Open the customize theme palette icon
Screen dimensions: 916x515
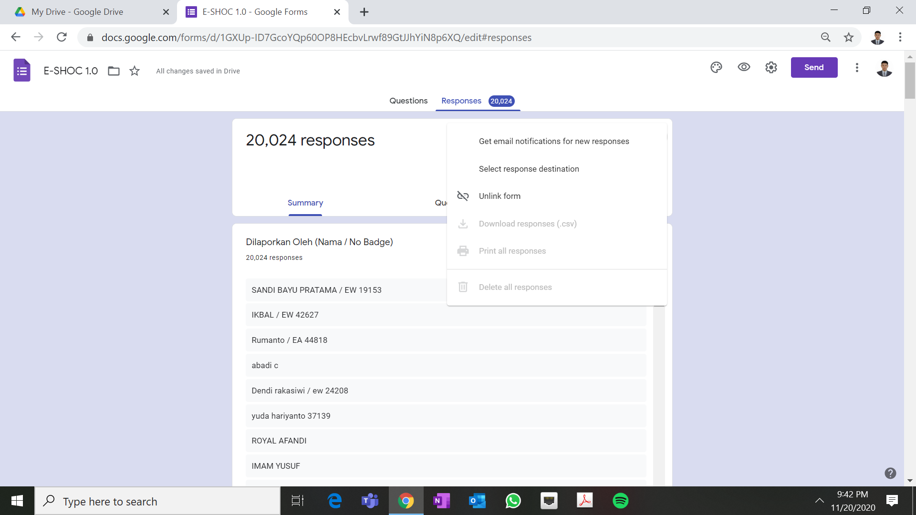click(716, 67)
